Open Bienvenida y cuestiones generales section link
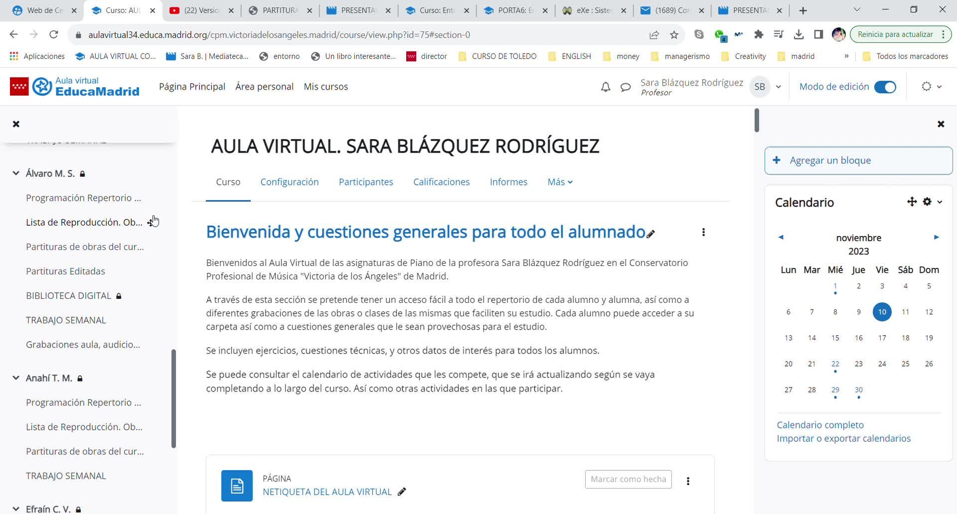This screenshot has width=957, height=514. (x=426, y=232)
